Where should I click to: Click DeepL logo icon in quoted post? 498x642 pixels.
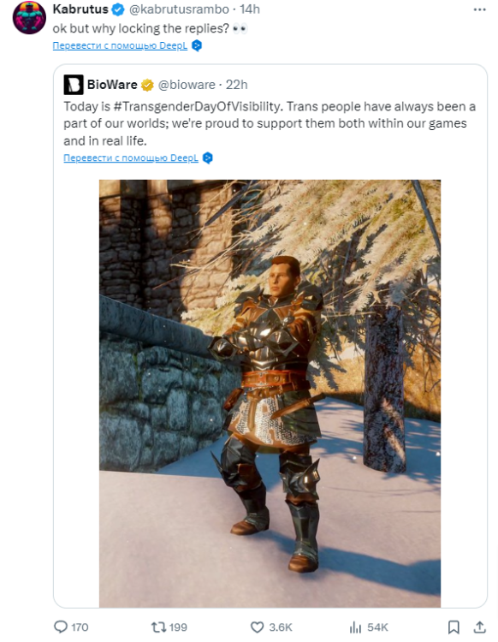[x=208, y=158]
